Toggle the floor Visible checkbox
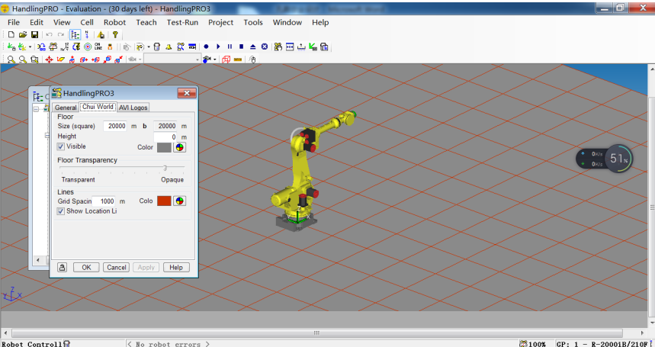The width and height of the screenshot is (655, 347). click(61, 146)
